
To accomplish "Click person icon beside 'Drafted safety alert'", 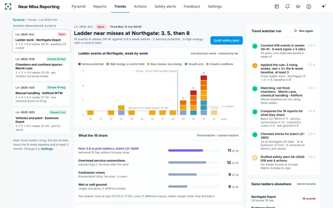I will coord(255,158).
